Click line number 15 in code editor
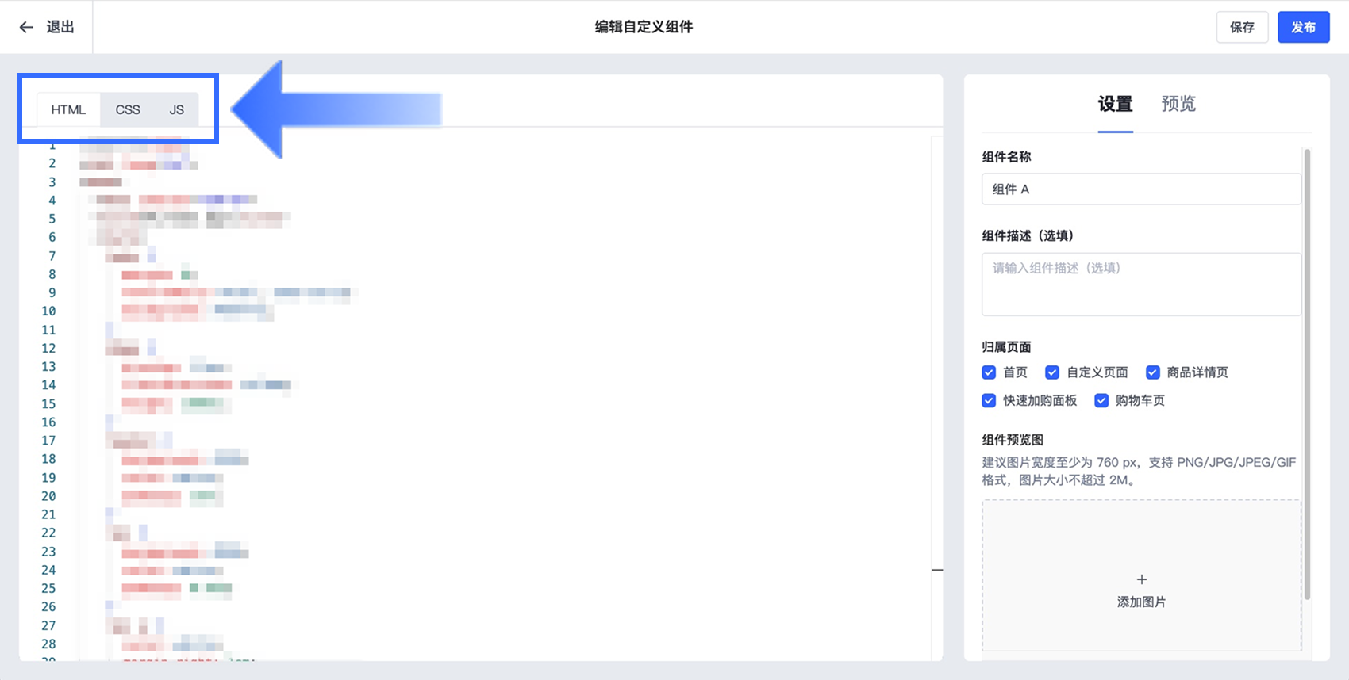1349x680 pixels. tap(48, 404)
